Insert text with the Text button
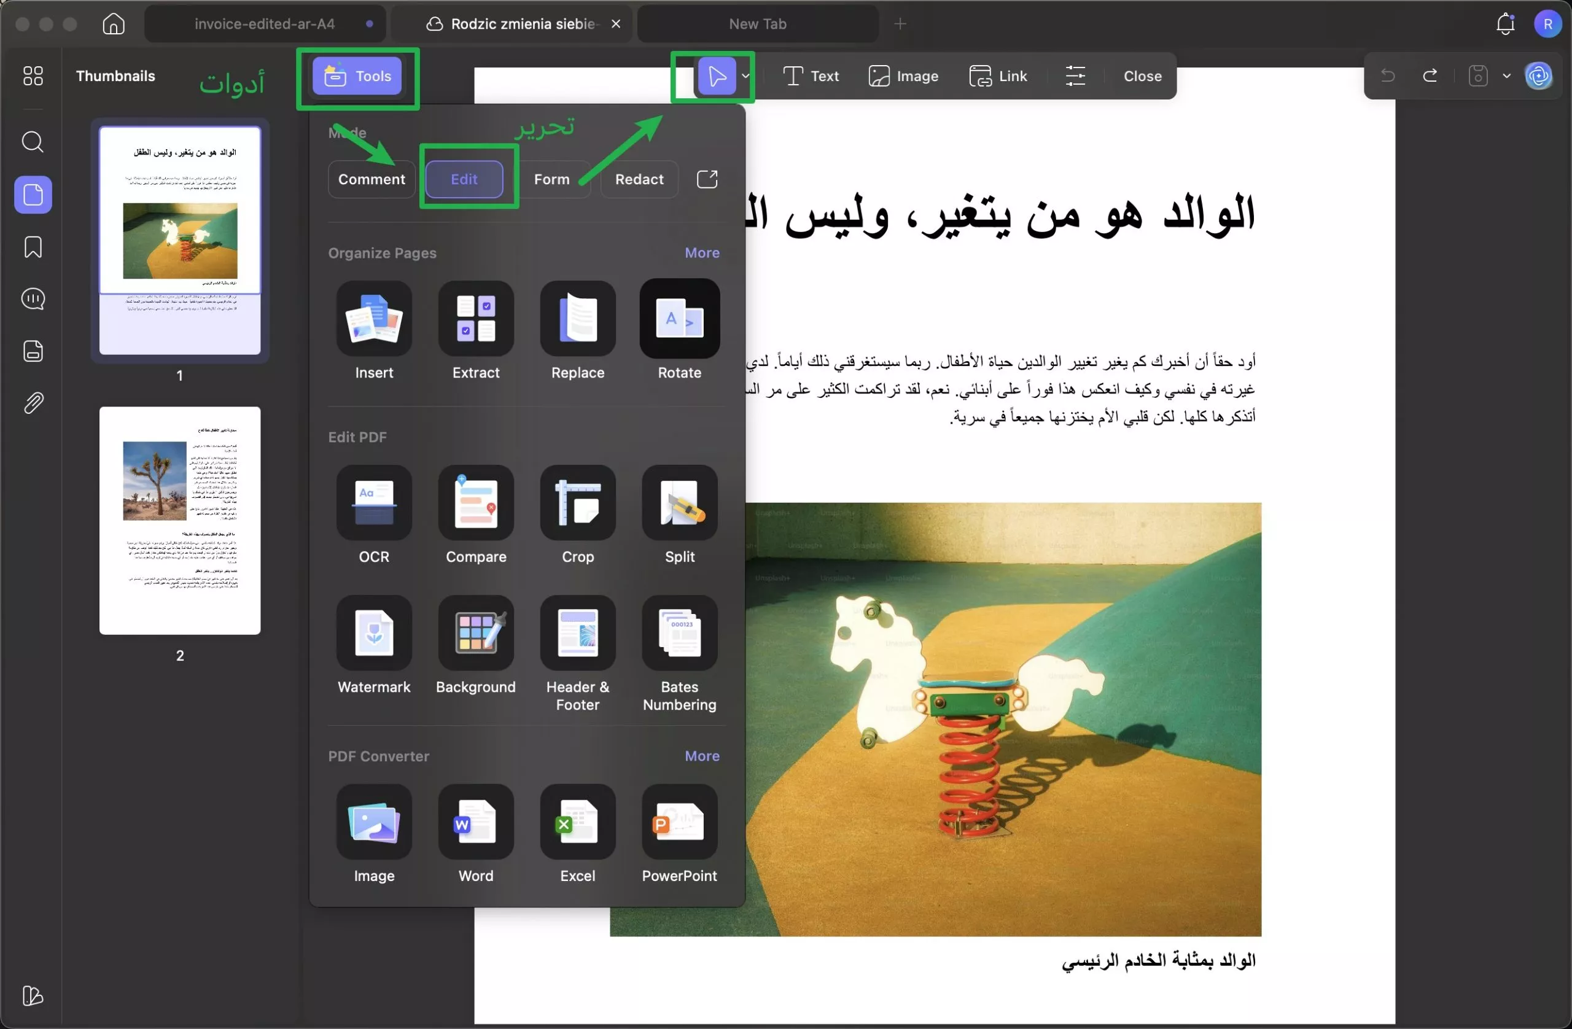This screenshot has height=1029, width=1572. 811,76
